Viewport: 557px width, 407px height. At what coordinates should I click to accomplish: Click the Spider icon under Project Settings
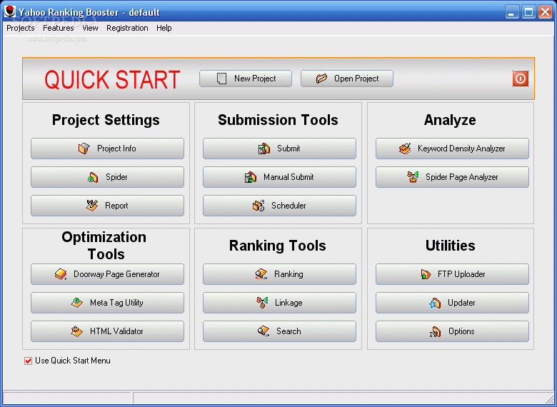point(93,177)
